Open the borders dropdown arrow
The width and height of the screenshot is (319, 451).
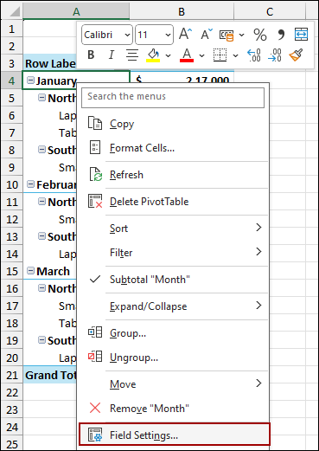click(236, 55)
